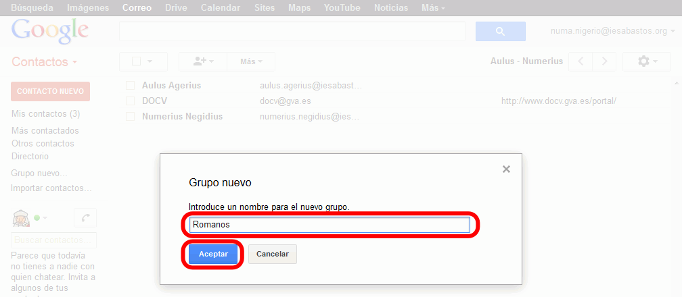Click the blue search magnifier button
Image resolution: width=682 pixels, height=297 pixels.
pos(500,31)
